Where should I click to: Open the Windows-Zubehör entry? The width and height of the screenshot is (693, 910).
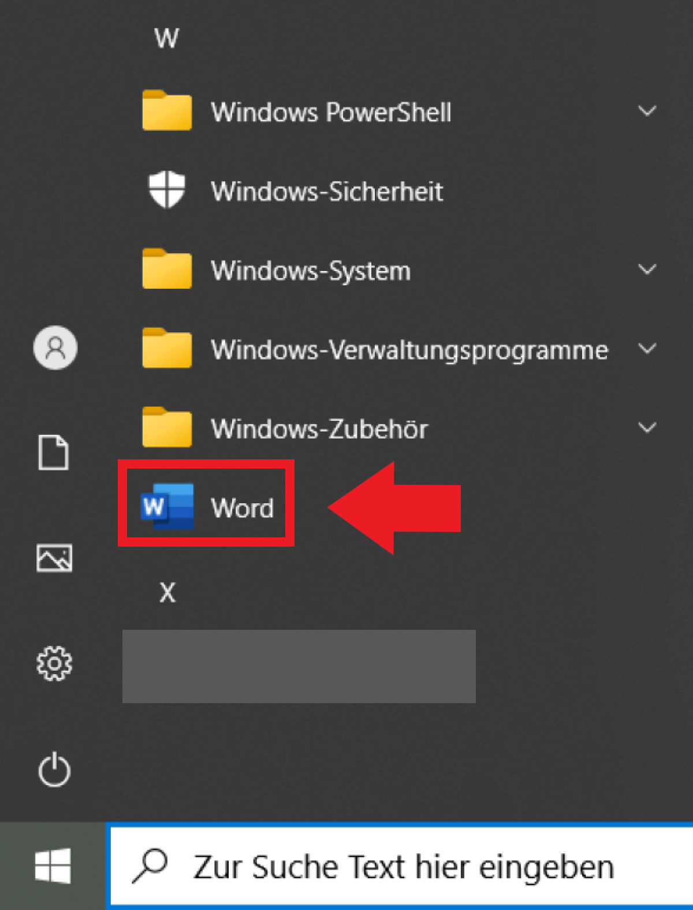point(320,428)
